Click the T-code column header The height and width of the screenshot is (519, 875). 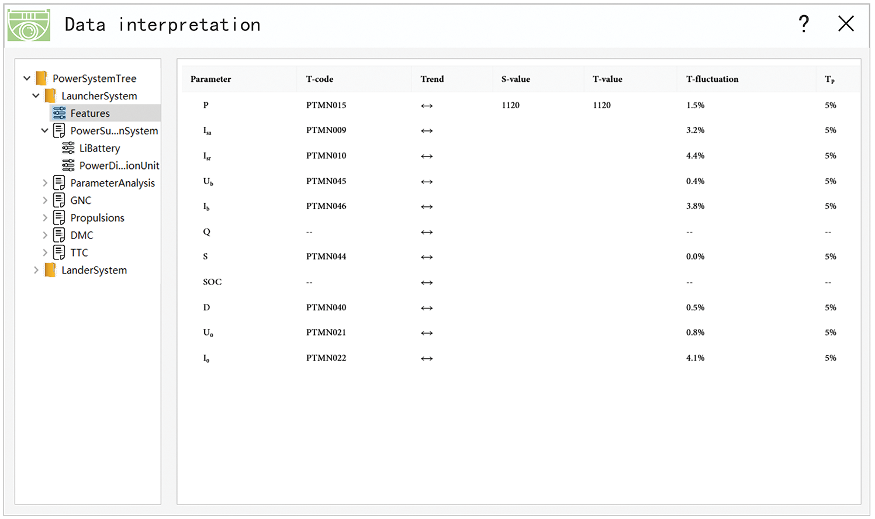(x=320, y=79)
